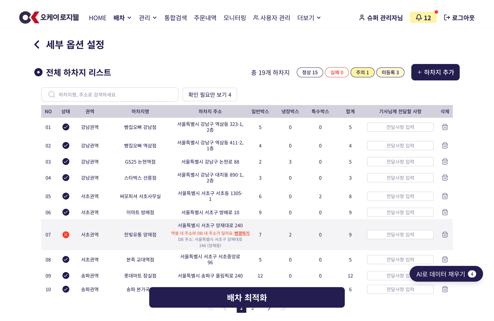Navigate to 모니터링 page
494x321 pixels.
[x=235, y=18]
